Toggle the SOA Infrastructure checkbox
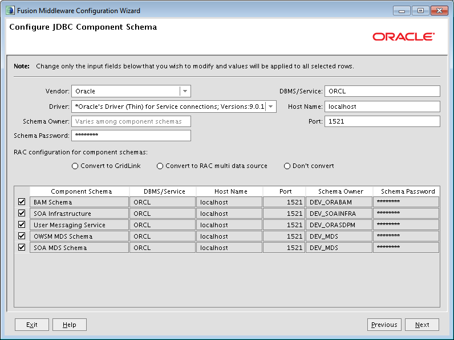This screenshot has width=454, height=340. [22, 214]
